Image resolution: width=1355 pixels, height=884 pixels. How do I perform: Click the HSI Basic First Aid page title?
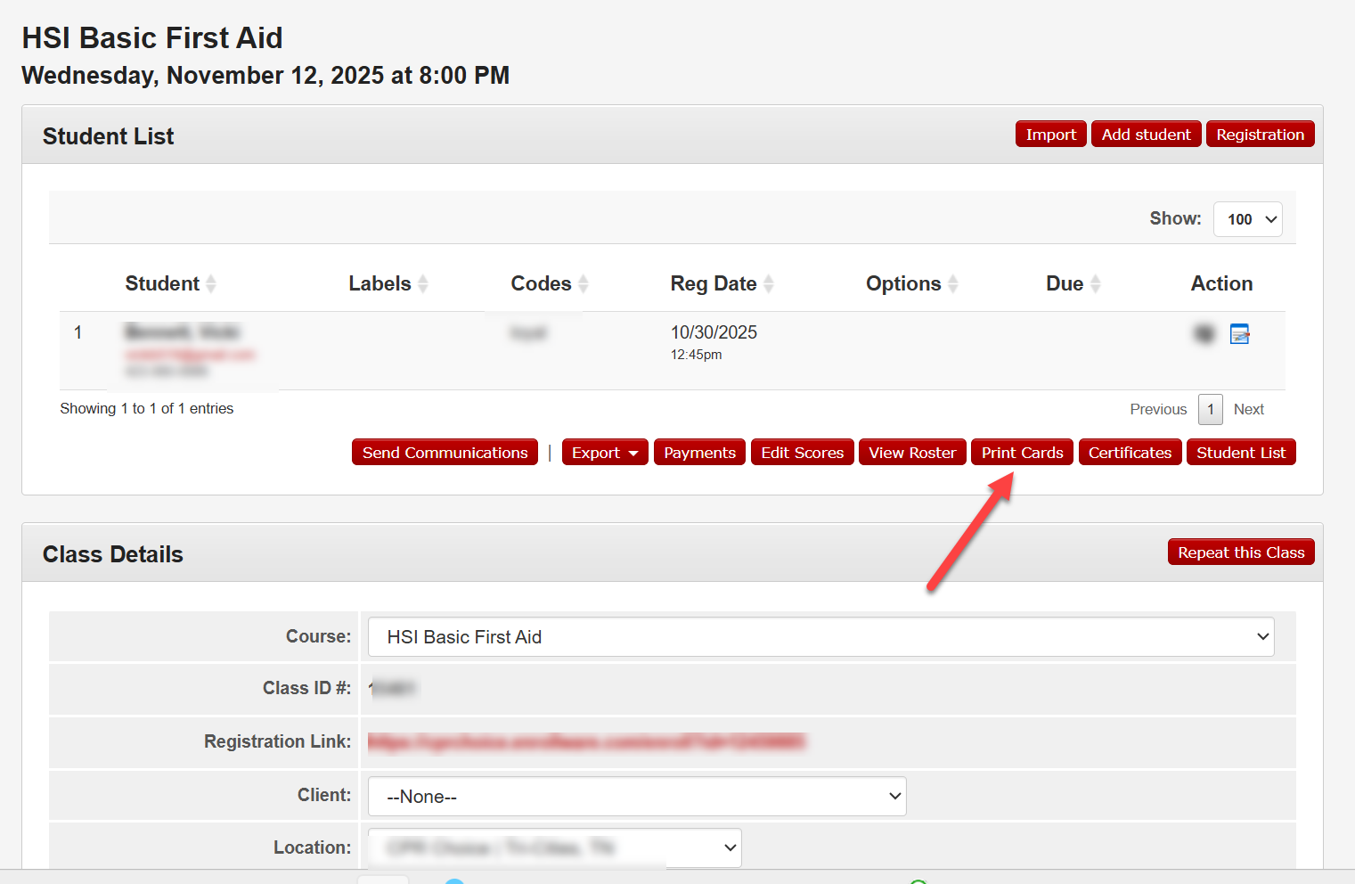point(152,37)
